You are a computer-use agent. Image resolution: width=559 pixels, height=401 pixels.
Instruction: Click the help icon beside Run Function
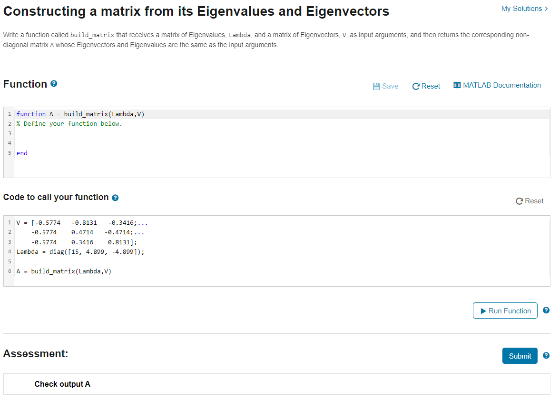click(546, 310)
